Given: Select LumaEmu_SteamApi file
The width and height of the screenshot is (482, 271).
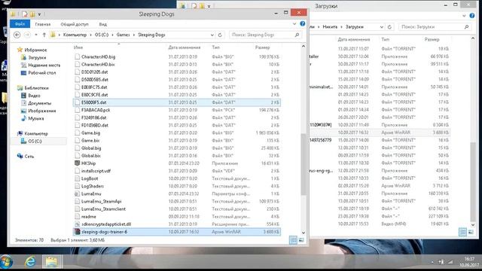Looking at the screenshot, I should click(177, 201).
